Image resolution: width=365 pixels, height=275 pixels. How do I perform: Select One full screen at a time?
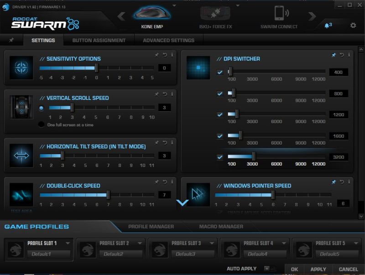click(41, 125)
